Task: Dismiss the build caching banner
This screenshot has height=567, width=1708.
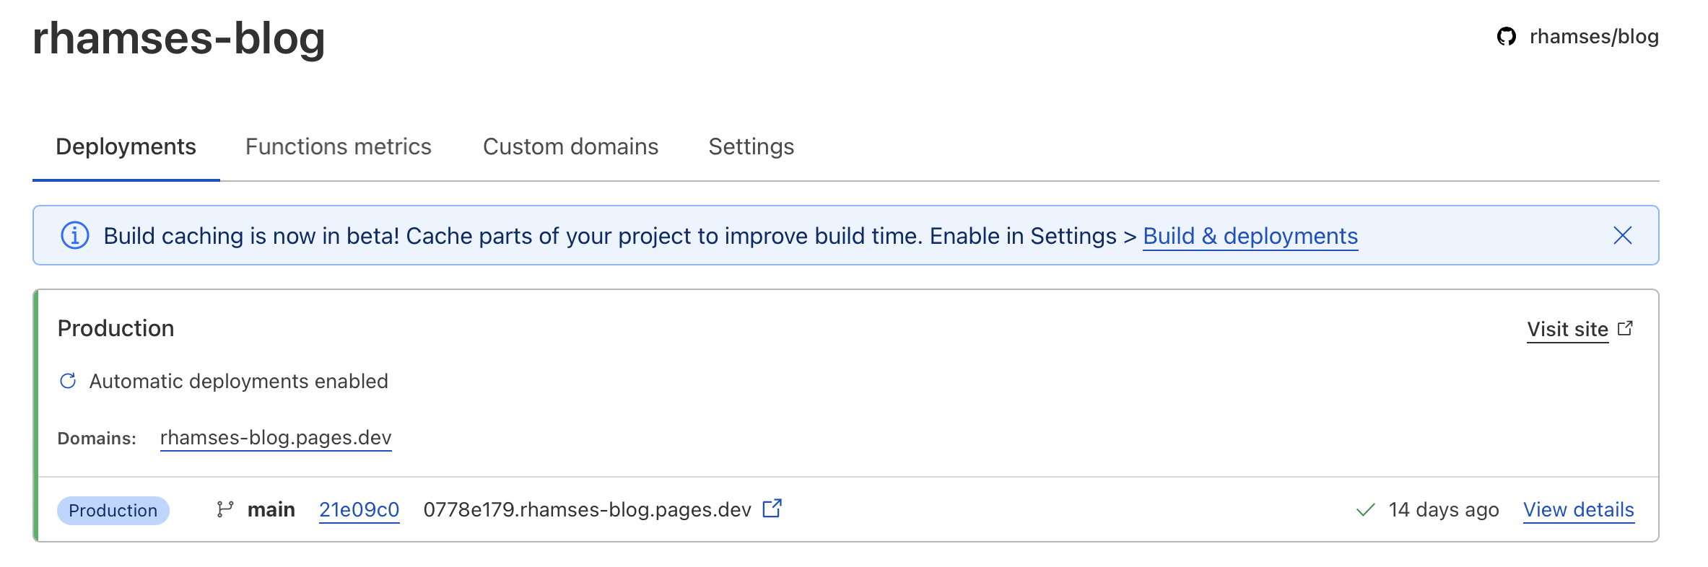Action: pyautogui.click(x=1622, y=236)
